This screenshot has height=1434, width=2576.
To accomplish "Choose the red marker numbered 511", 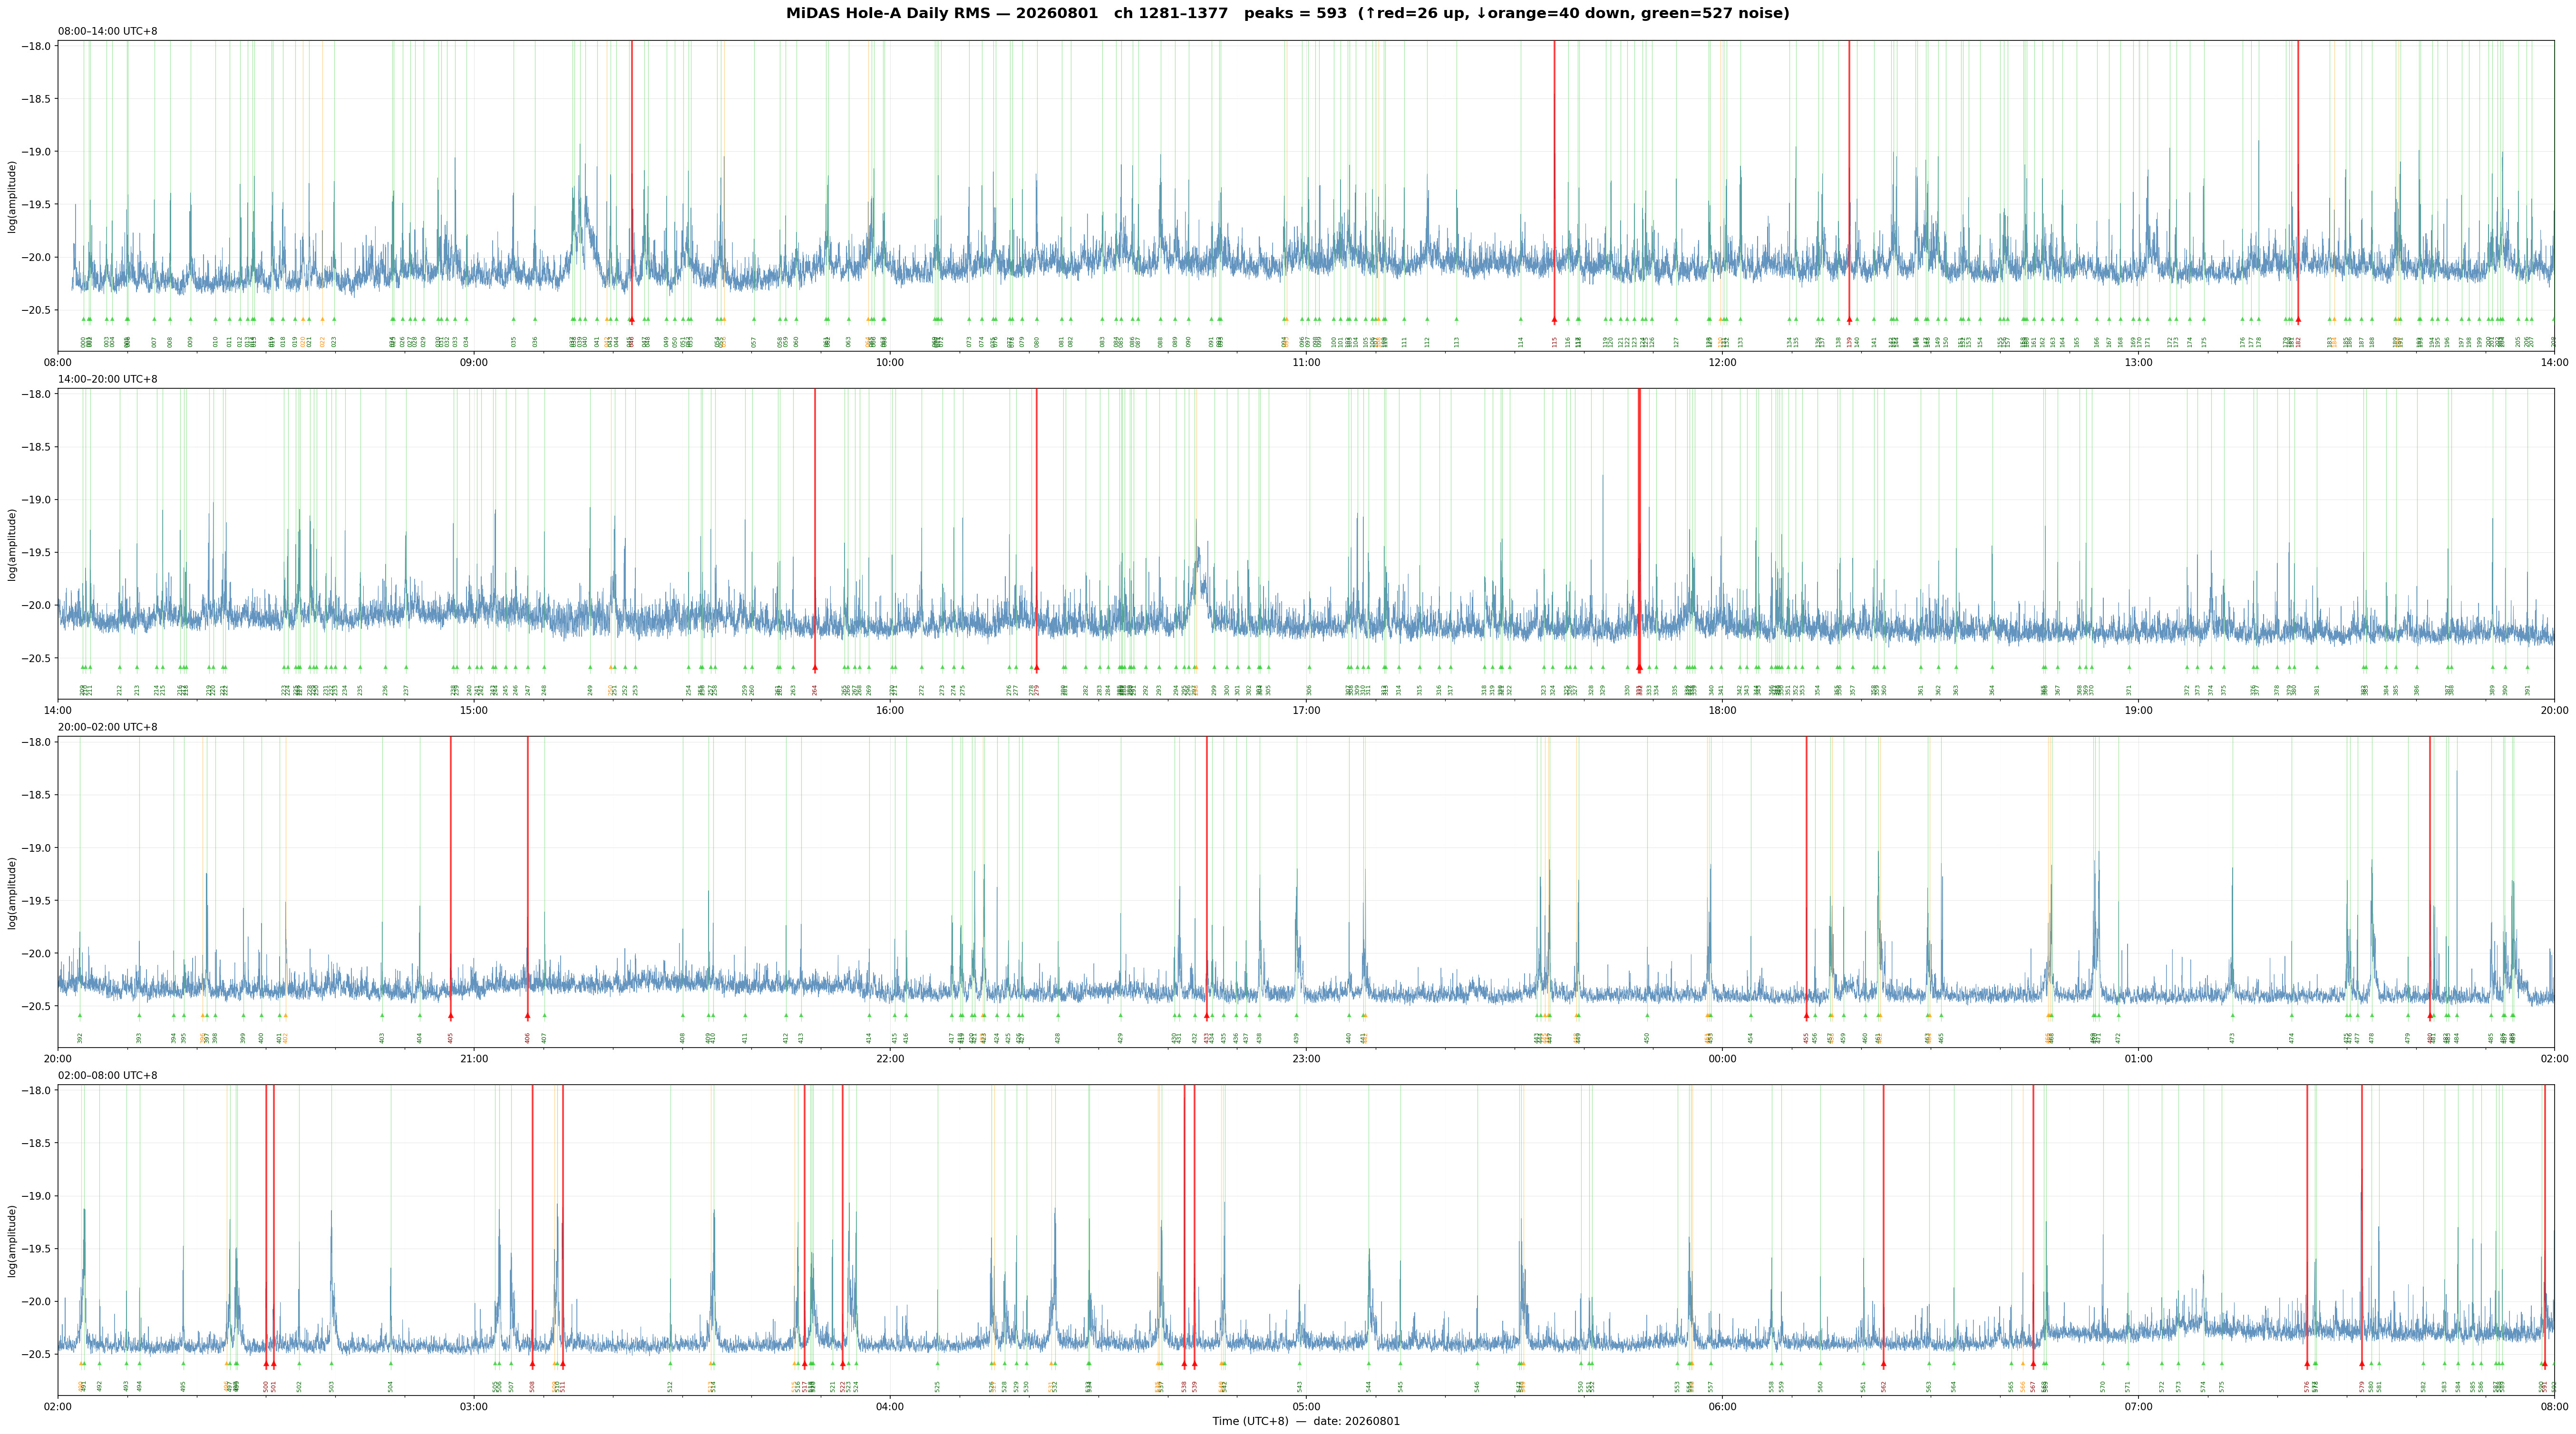I will [x=563, y=1364].
